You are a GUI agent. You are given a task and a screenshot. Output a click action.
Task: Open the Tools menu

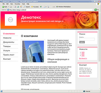pos(23,4)
